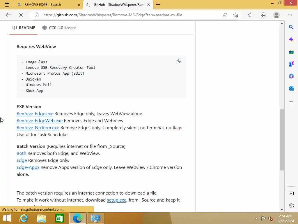Open sidebar Search icon

pos(291,27)
